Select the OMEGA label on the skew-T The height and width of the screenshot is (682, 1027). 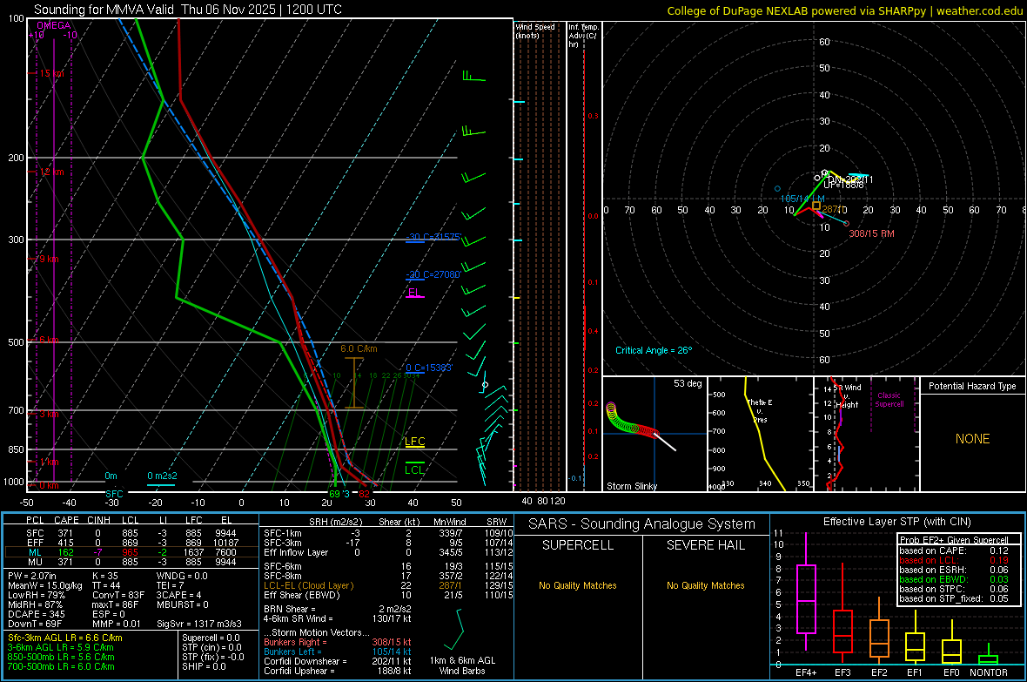pos(54,25)
